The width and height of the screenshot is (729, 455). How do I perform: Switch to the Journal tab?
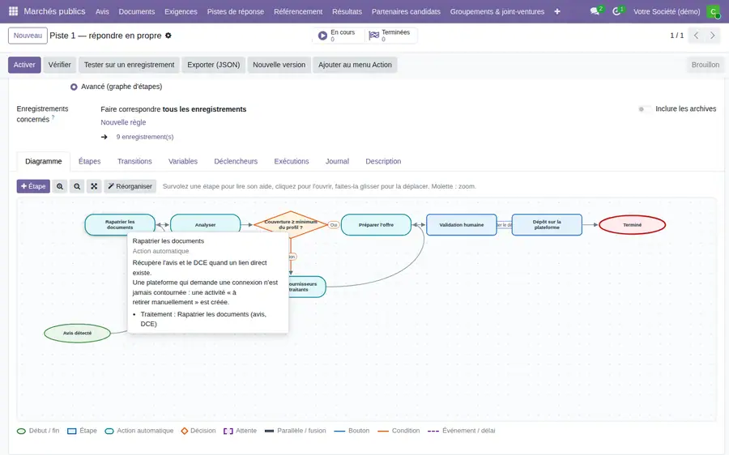337,161
